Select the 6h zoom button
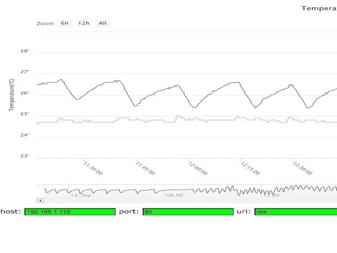This screenshot has width=337, height=253. pyautogui.click(x=64, y=23)
